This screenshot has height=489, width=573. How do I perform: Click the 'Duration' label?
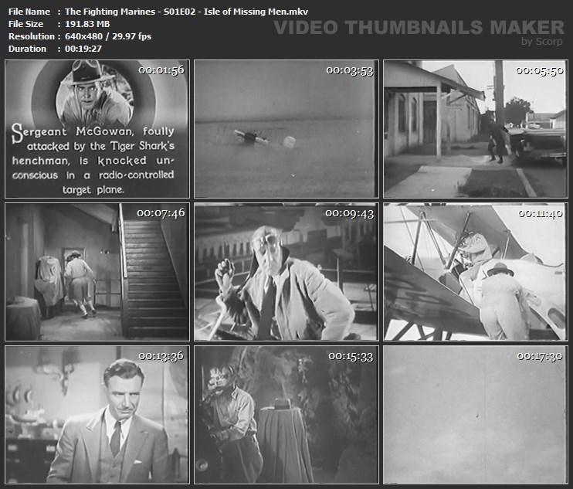[x=27, y=49]
